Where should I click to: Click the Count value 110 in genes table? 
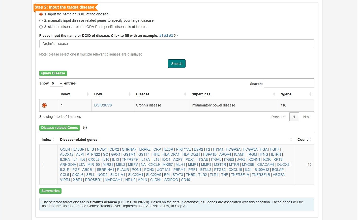(309, 164)
